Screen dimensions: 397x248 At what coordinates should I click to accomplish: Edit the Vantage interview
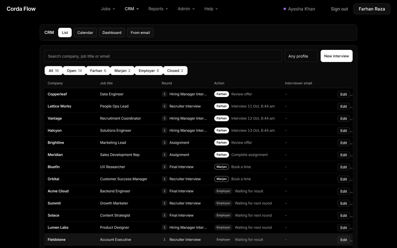tap(344, 118)
